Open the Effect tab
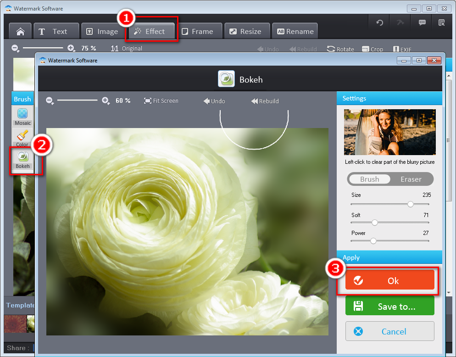The width and height of the screenshot is (456, 357). [151, 31]
